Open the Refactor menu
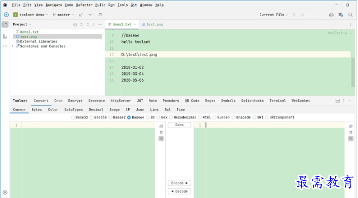The width and height of the screenshot is (358, 198). [x=84, y=5]
